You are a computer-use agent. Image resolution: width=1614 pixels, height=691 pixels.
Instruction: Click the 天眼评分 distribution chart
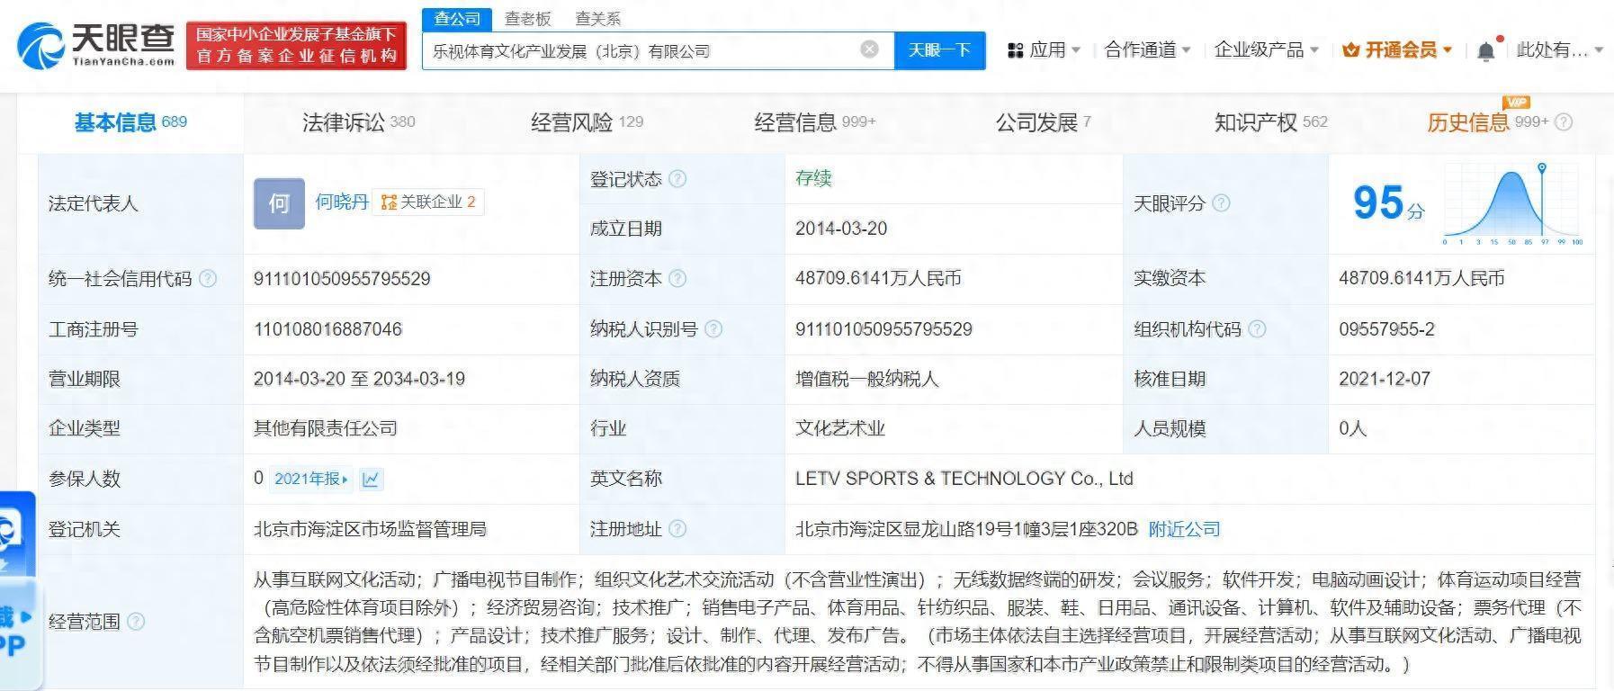(x=1512, y=204)
